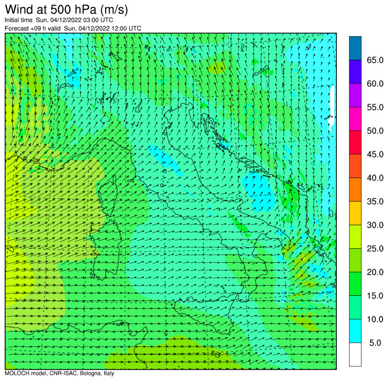Click the cyan swatch between 5.0 and 10.0
Image resolution: width=388 pixels, height=381 pixels.
point(355,331)
